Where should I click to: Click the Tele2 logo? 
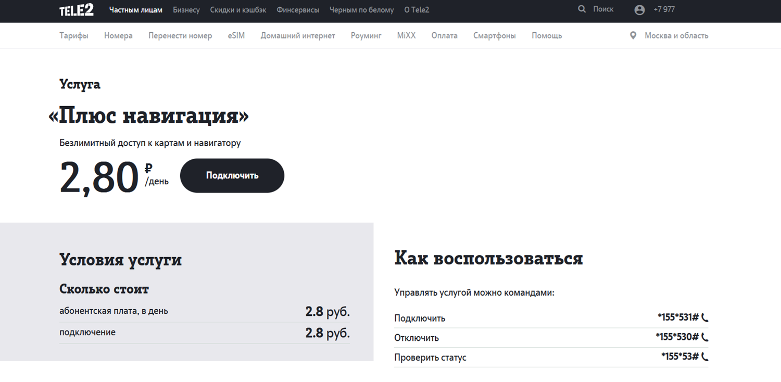click(76, 9)
